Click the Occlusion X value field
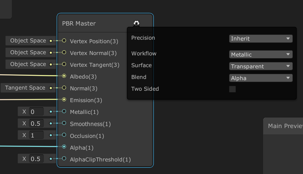 click(x=37, y=135)
